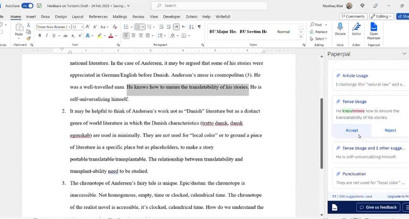The width and height of the screenshot is (409, 219).
Task: Open the References ribbon tab
Action: pos(98,16)
